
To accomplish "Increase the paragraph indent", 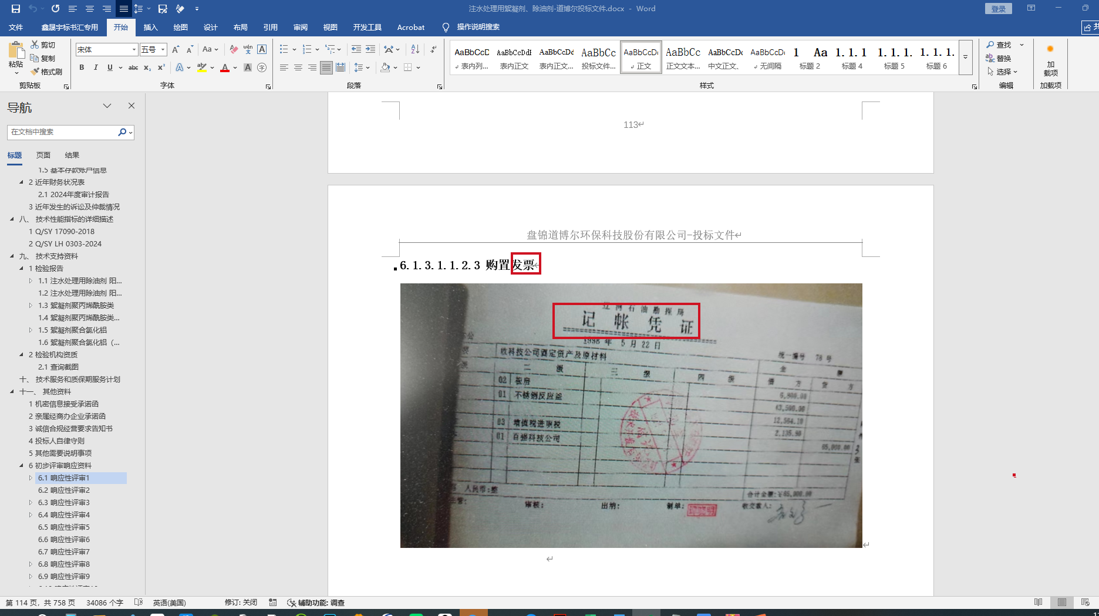I will click(x=370, y=49).
